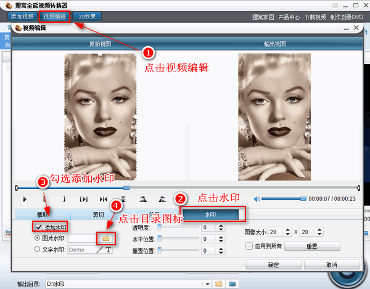Click the Play button under the preview
Viewport: 370px width, 289px height.
point(25,199)
